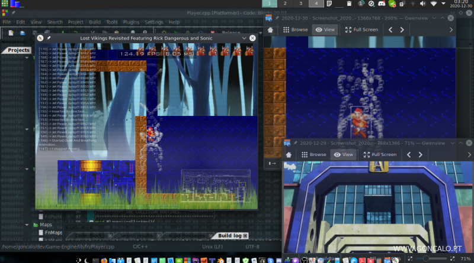Toggle sidebar button in upper Gwenview
Viewport: 474px width, 263px height.
tap(272, 164)
